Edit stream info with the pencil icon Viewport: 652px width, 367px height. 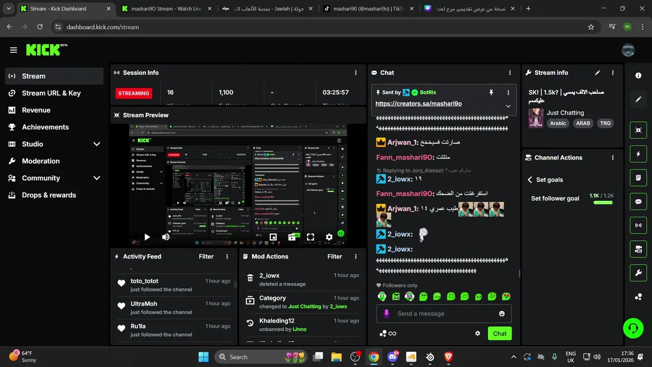(597, 73)
